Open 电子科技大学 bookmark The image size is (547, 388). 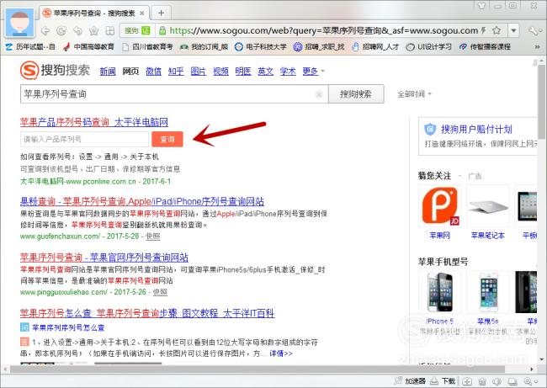(261, 46)
